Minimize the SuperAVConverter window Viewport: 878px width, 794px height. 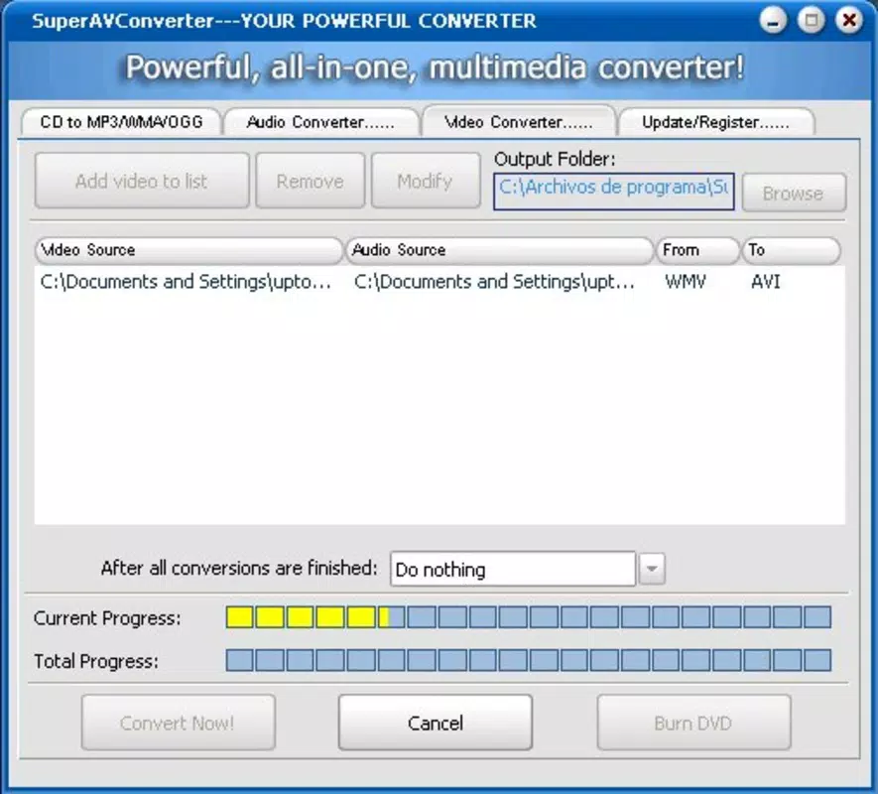773,21
